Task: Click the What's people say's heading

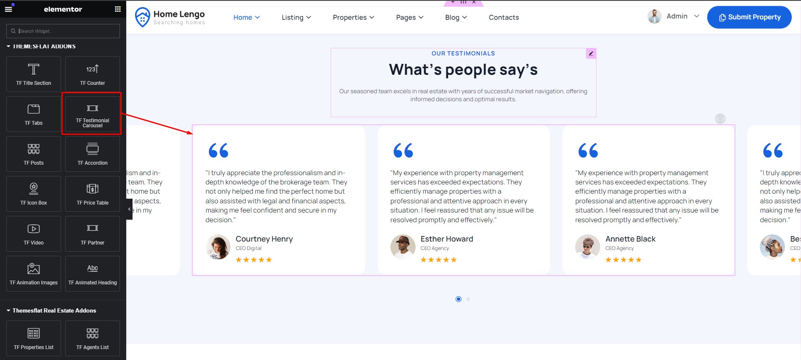Action: (x=463, y=70)
